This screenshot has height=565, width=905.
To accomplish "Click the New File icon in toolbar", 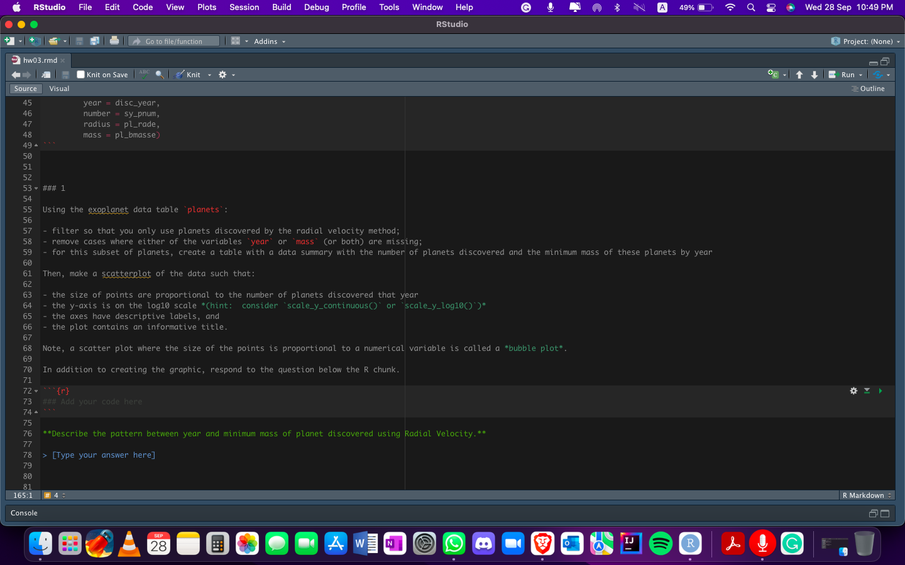I will 9,41.
